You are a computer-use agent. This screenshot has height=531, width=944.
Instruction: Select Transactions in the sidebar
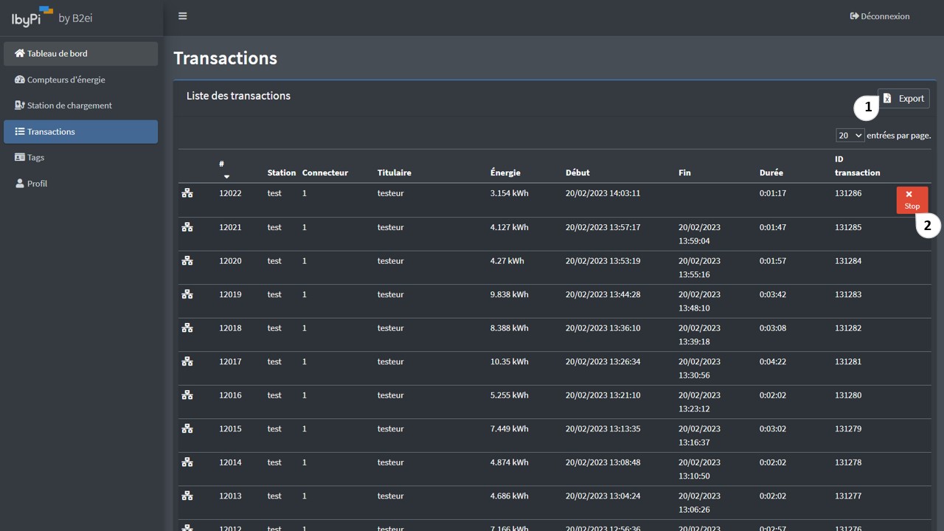pyautogui.click(x=80, y=131)
